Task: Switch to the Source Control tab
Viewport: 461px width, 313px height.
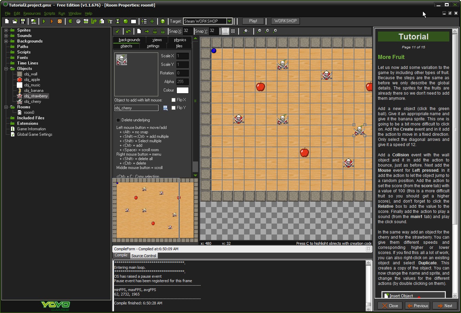Action: click(x=144, y=256)
